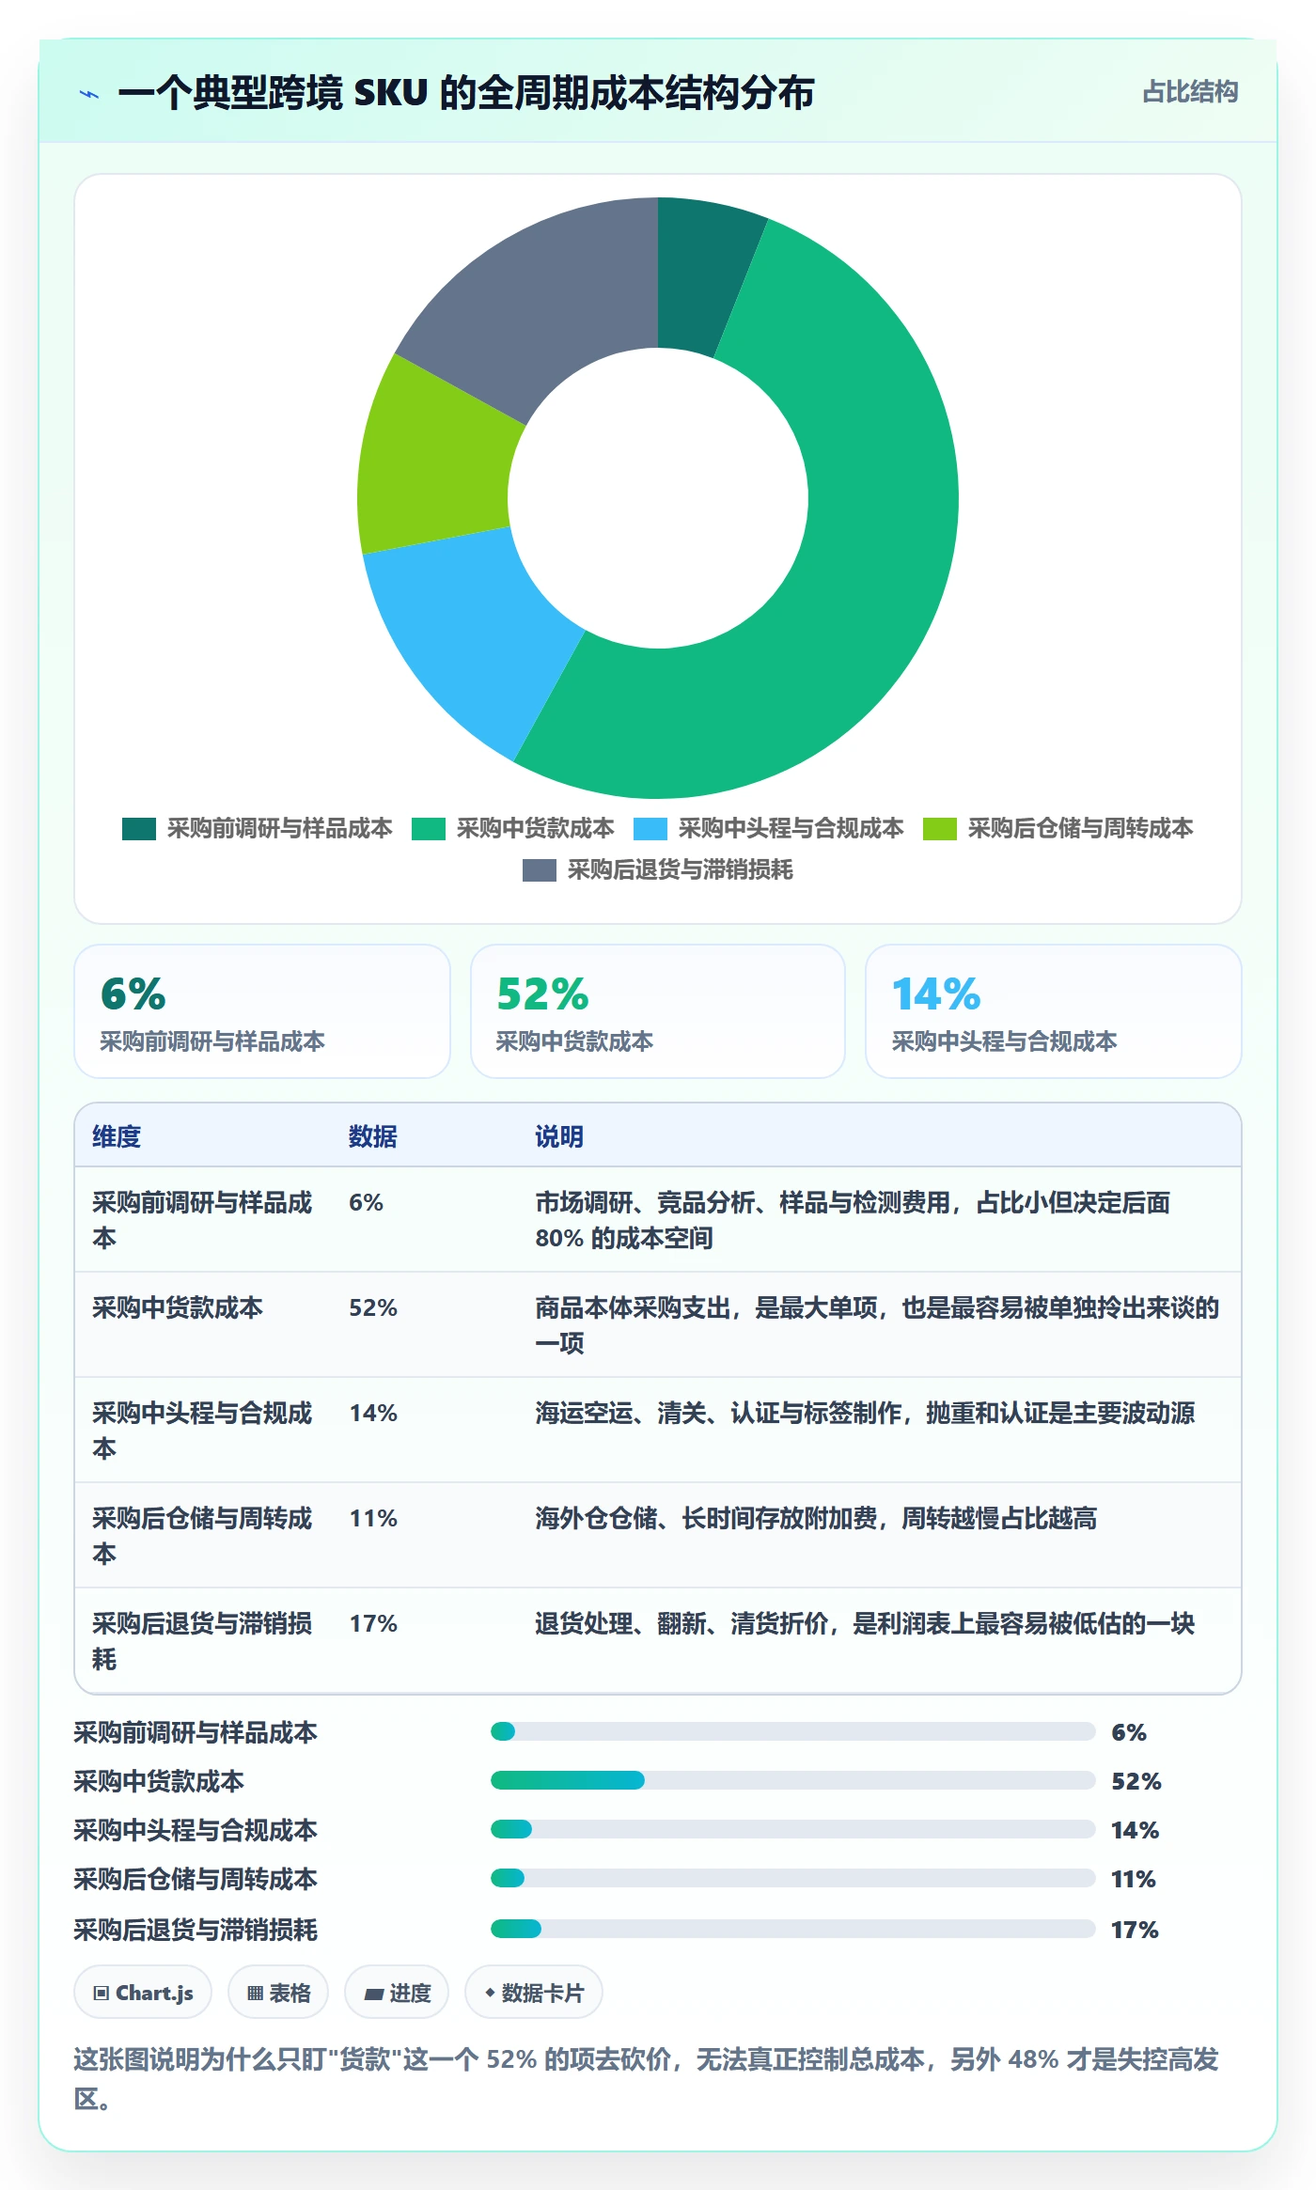Click progress bar for 采购中头程与合规成本
Viewport: 1316px width, 2190px height.
793,1829
